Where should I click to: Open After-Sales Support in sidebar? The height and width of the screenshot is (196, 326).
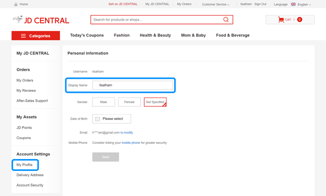[x=32, y=101]
